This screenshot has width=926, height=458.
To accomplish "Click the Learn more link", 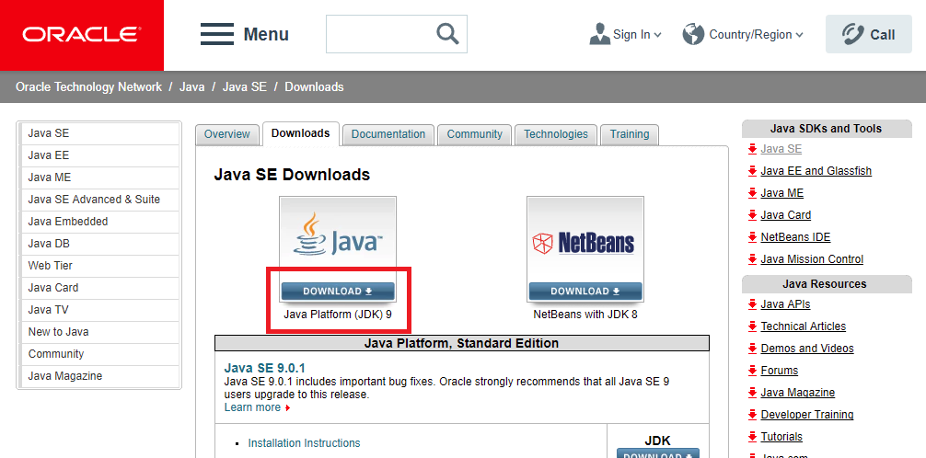I will point(252,407).
